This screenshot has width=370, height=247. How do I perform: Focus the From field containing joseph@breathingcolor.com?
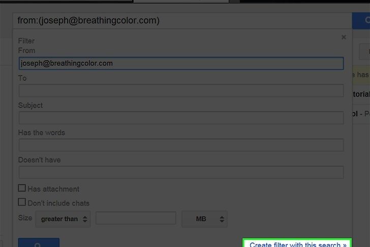[x=181, y=64]
